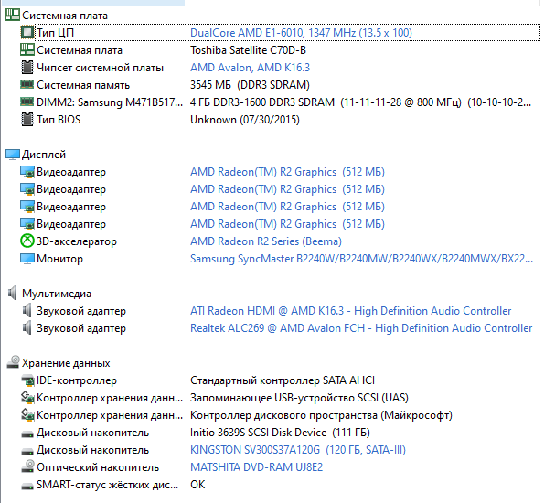Click the icon for Контроллер дискового пространства row
Image resolution: width=555 pixels, height=503 pixels.
point(27,414)
